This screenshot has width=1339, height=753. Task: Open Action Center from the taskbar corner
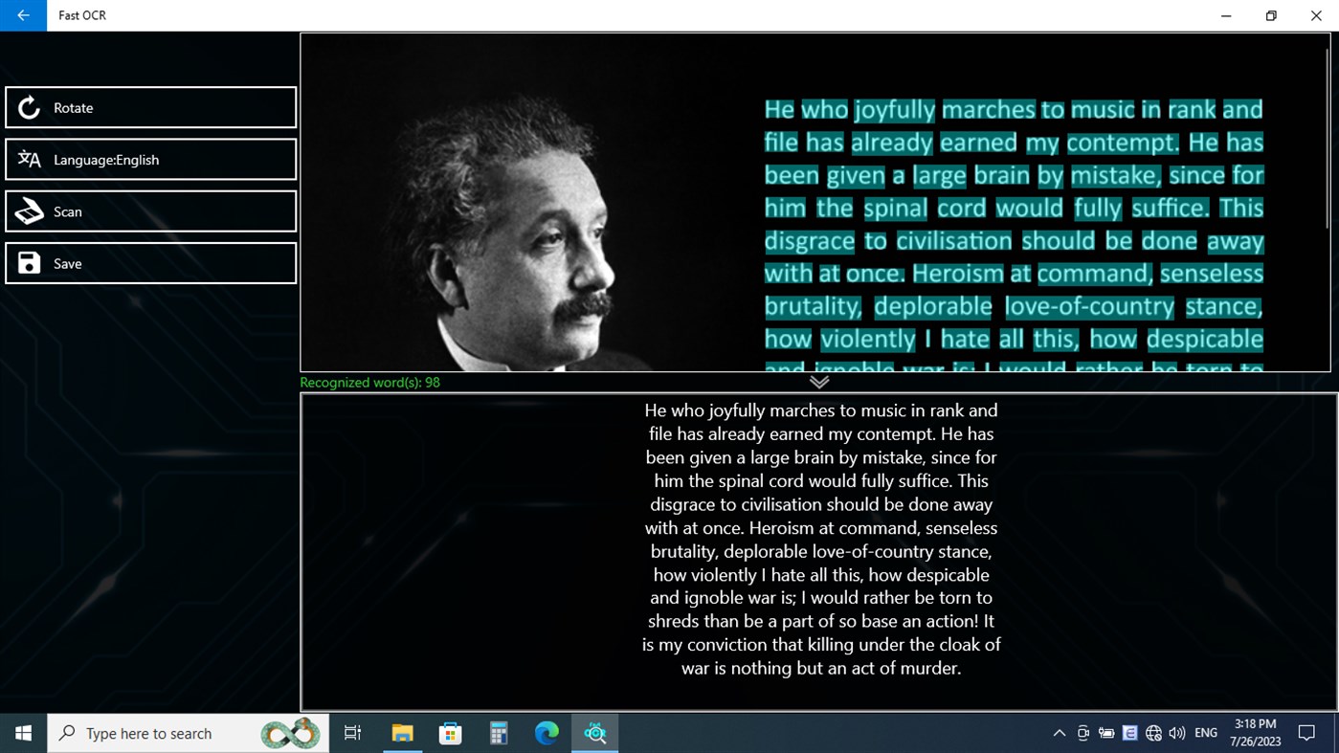point(1306,733)
